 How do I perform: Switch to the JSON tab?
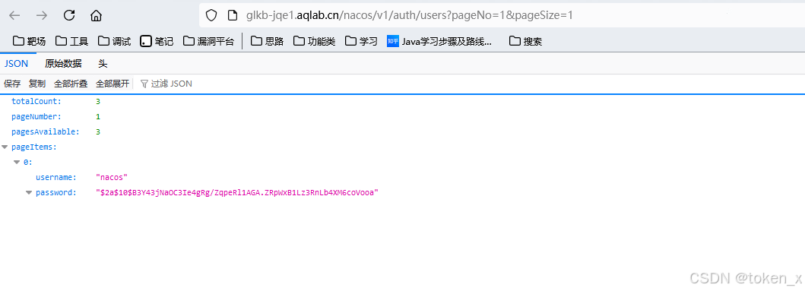tap(17, 64)
